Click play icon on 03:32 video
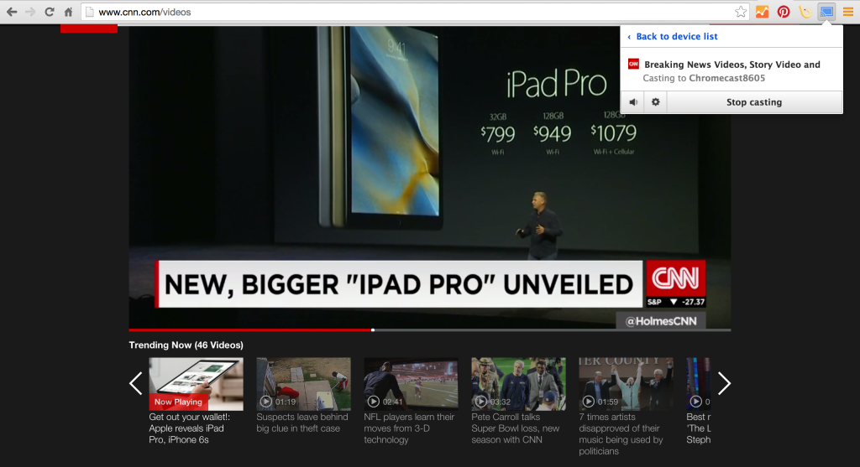The height and width of the screenshot is (467, 860). click(x=481, y=402)
